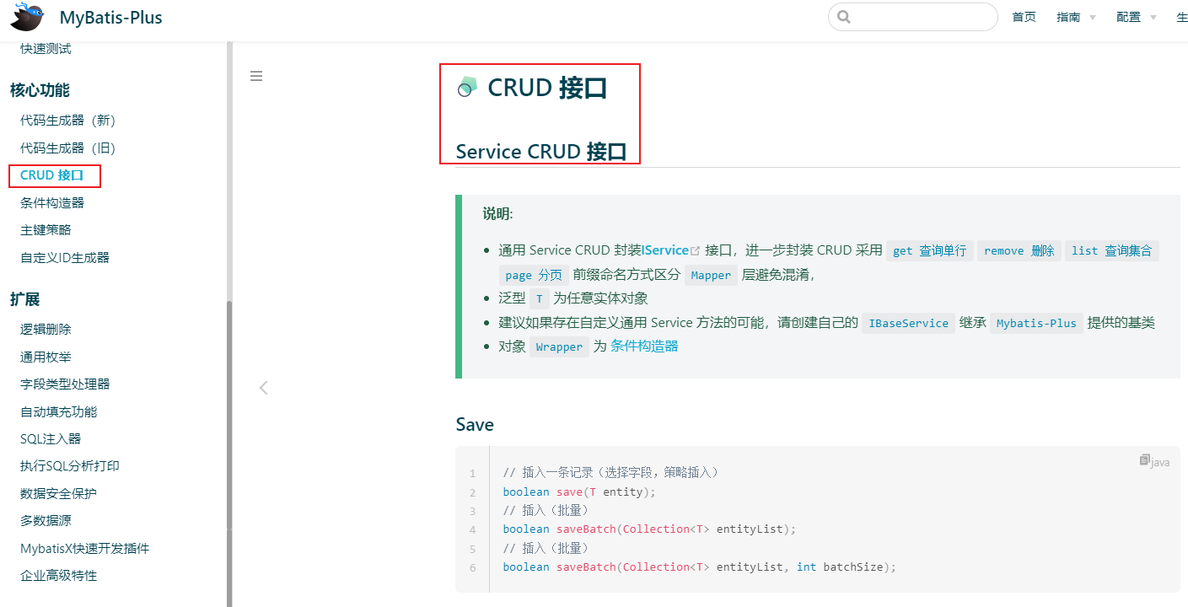Click the Service CRUD 接口 heading
This screenshot has height=607, width=1188.
[x=541, y=152]
